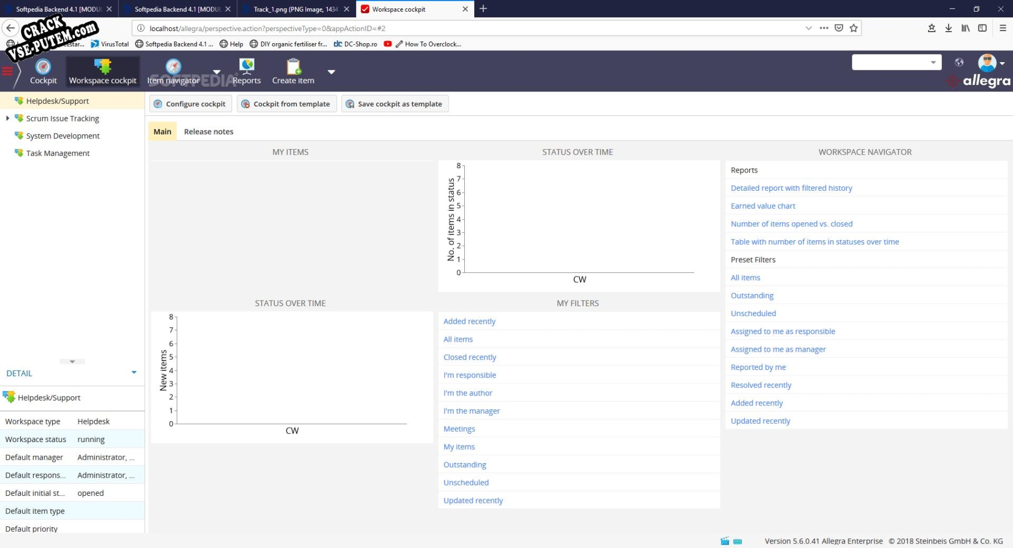Click the YouTube bookmark icon
Image resolution: width=1013 pixels, height=548 pixels.
pyautogui.click(x=388, y=44)
